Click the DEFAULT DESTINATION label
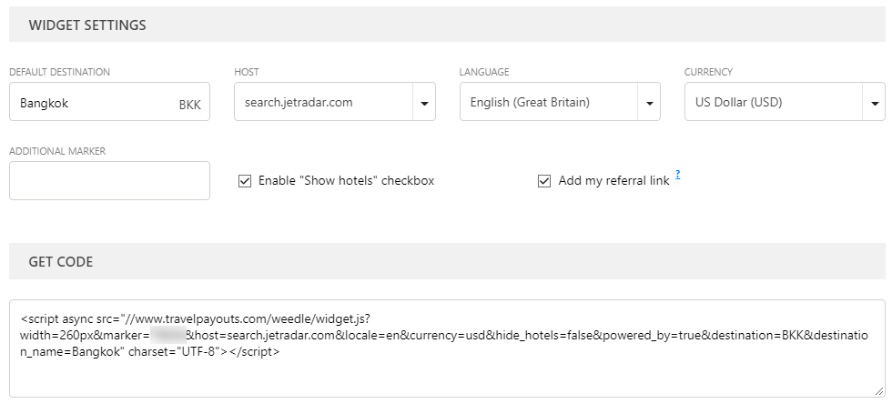Screen dimensions: 892x404 (x=60, y=72)
